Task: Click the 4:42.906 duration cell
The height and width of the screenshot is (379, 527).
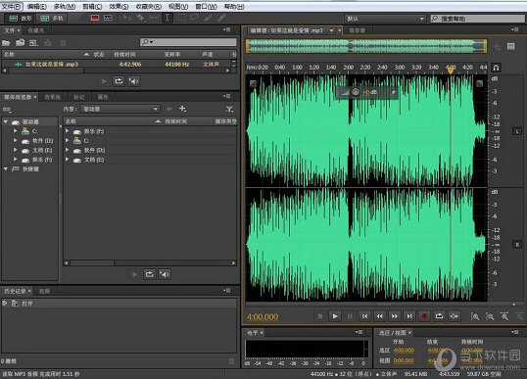Action: (x=130, y=64)
